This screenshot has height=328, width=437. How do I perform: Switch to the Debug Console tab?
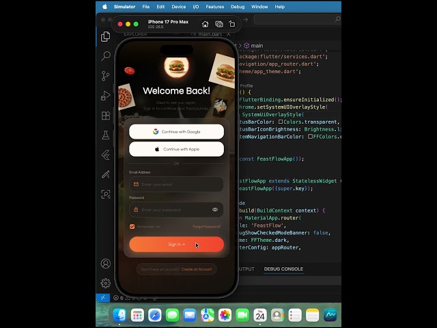coord(283,269)
